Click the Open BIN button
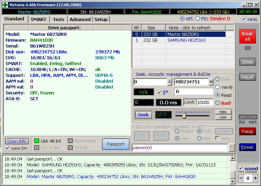Screen dimensions: 261x186 pyautogui.click(x=17, y=142)
